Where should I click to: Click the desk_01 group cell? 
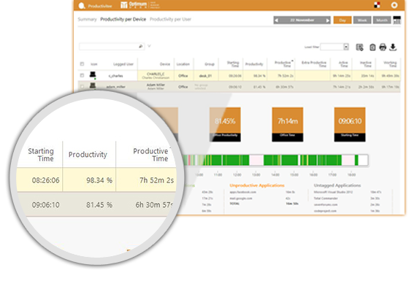pyautogui.click(x=205, y=76)
